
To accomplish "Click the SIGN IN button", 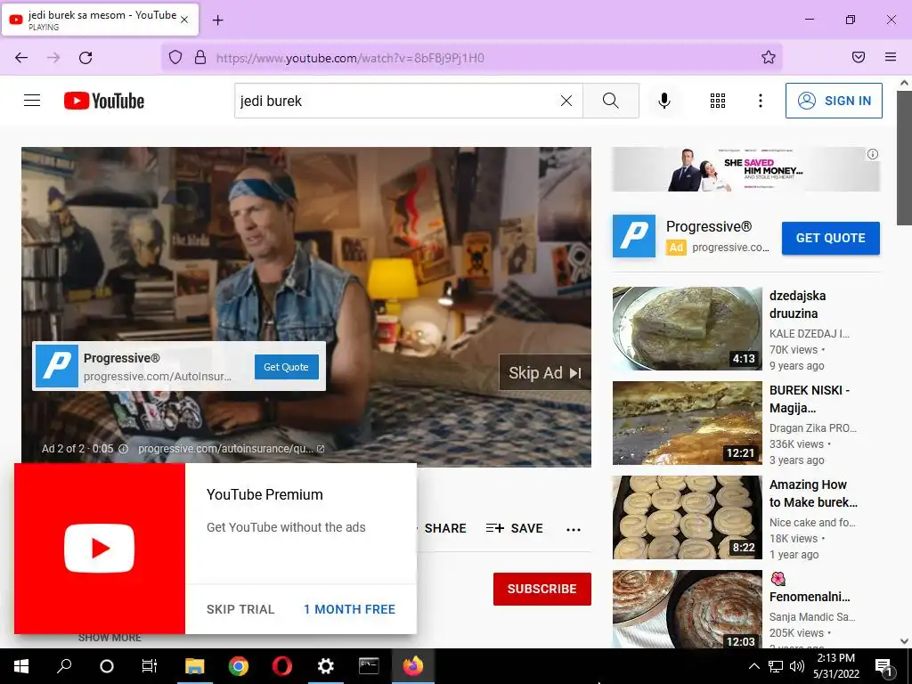I will point(834,101).
